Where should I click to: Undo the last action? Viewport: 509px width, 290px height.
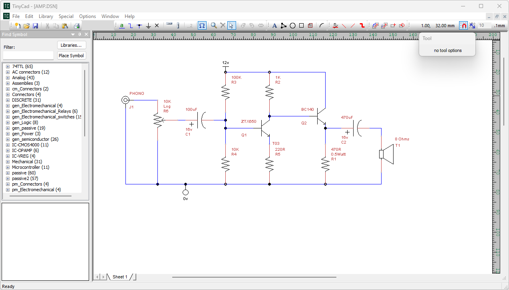242,25
